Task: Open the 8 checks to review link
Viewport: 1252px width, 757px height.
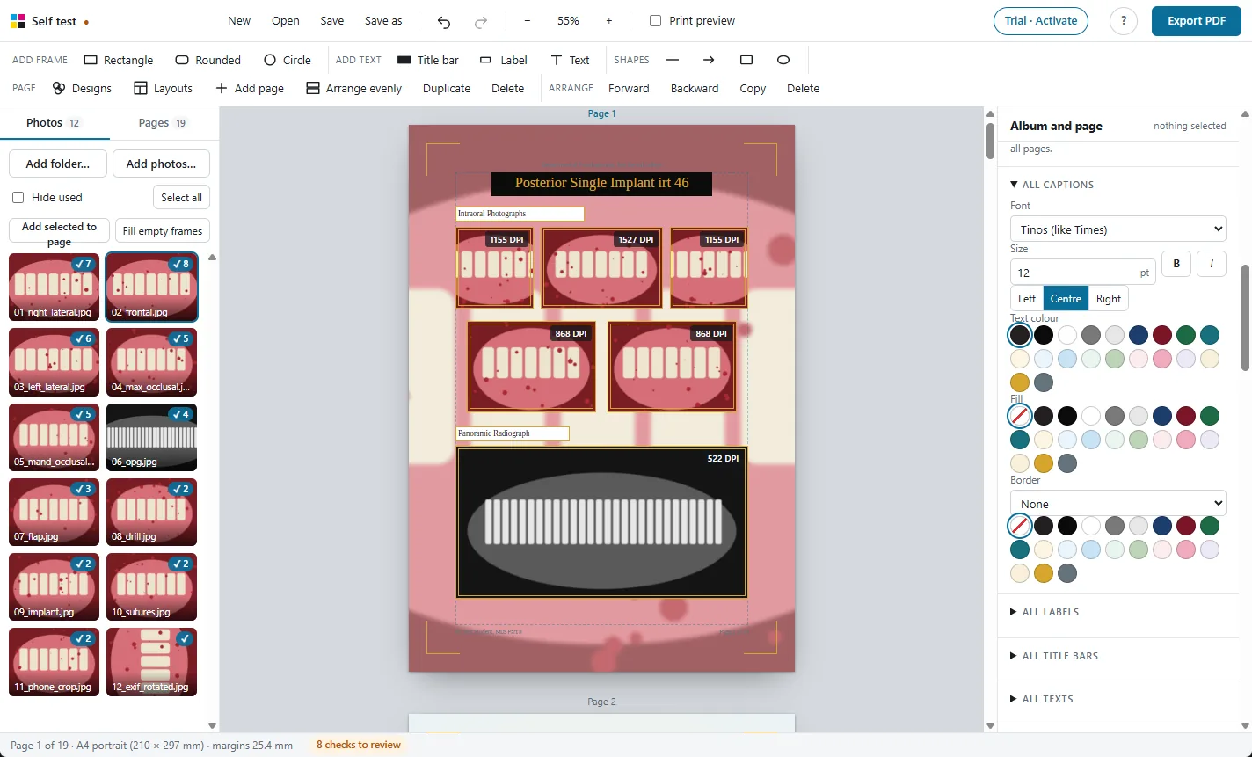Action: (x=359, y=745)
